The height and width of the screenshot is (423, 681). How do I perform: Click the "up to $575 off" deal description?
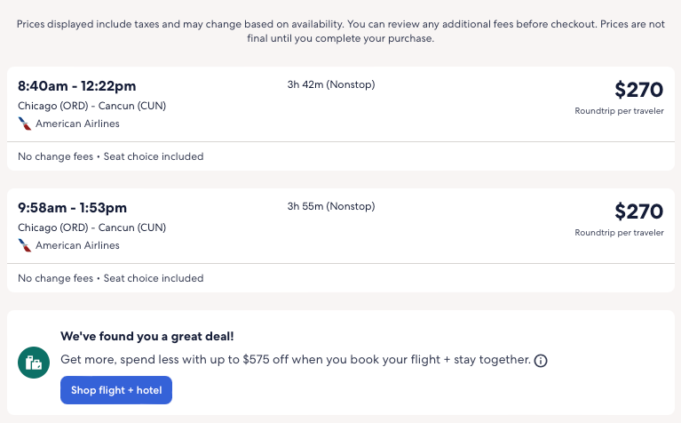tap(296, 360)
